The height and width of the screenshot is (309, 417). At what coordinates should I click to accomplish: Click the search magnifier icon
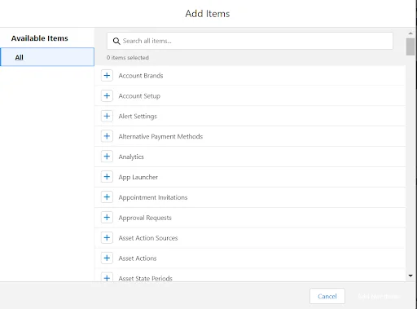click(116, 41)
